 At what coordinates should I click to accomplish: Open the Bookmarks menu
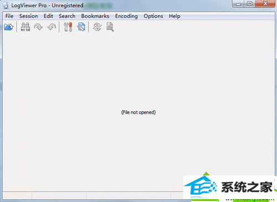[95, 16]
